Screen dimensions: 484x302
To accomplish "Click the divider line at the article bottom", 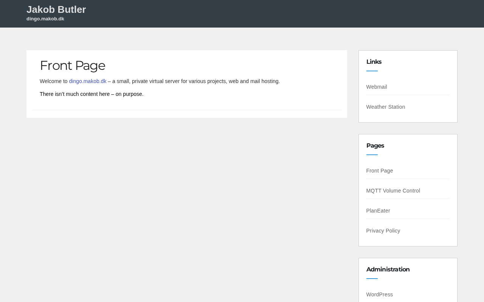I will point(187,110).
